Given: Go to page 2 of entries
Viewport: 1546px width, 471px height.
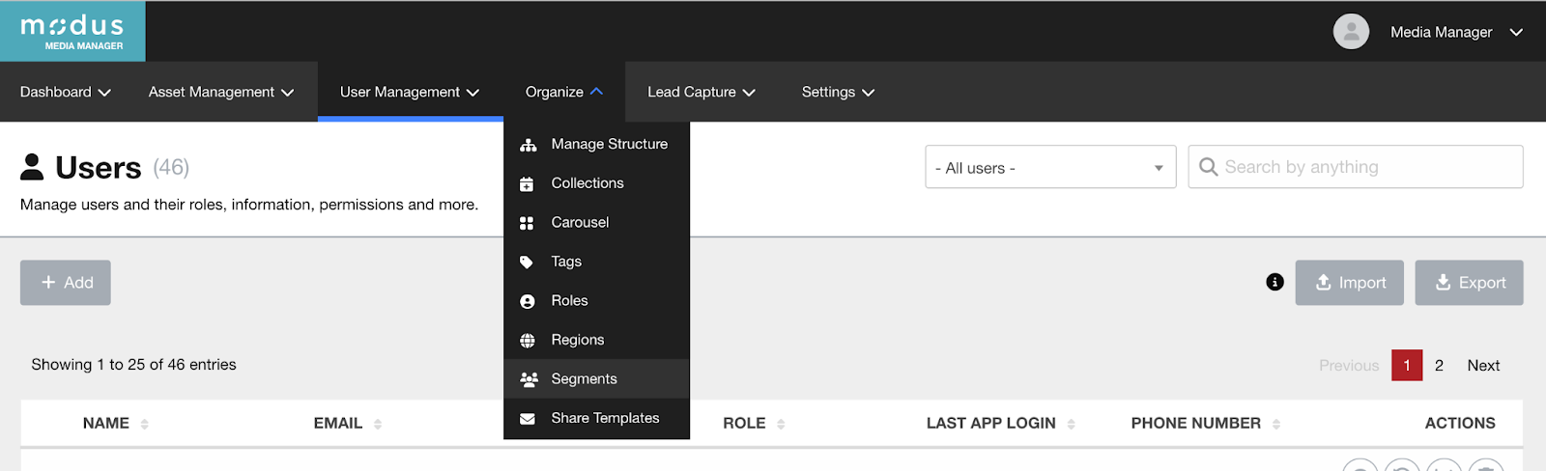Looking at the screenshot, I should coord(1439,365).
